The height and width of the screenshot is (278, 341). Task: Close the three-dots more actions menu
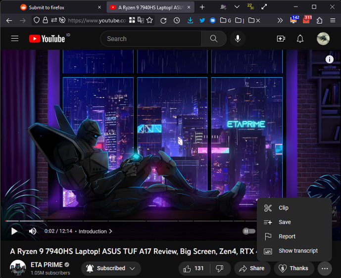click(325, 269)
